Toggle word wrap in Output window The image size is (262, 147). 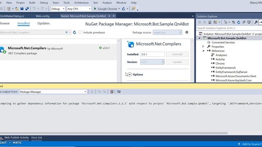tap(119, 91)
